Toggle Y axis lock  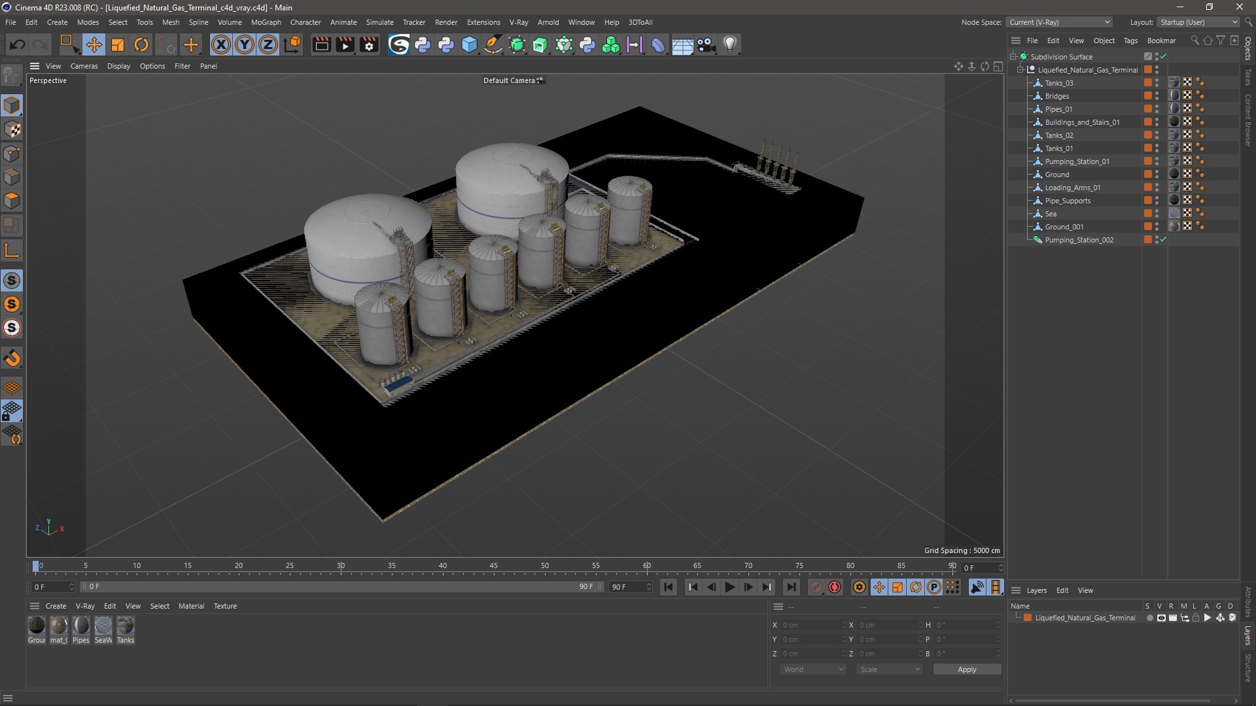[245, 44]
